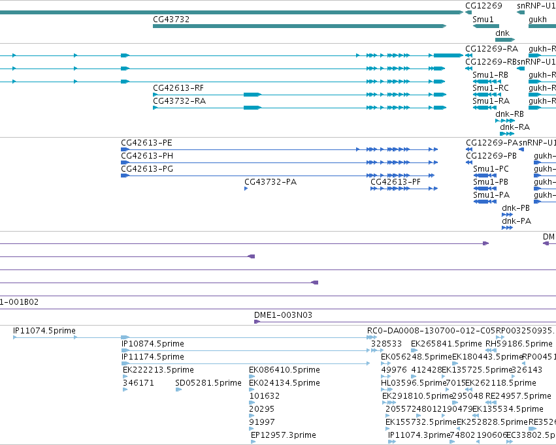The image size is (556, 445).
Task: Click the gukh gene label
Action: [537, 20]
